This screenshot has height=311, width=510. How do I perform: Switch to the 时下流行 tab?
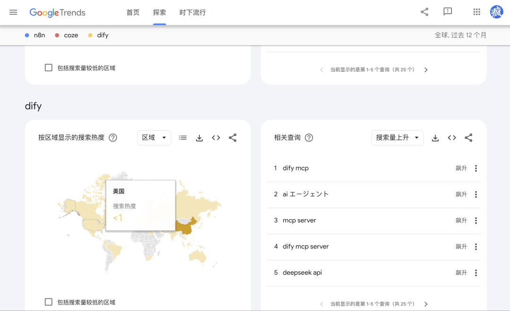tap(193, 13)
